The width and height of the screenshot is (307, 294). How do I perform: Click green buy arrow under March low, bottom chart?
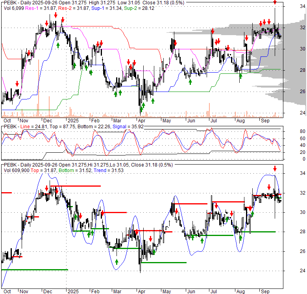(117, 262)
